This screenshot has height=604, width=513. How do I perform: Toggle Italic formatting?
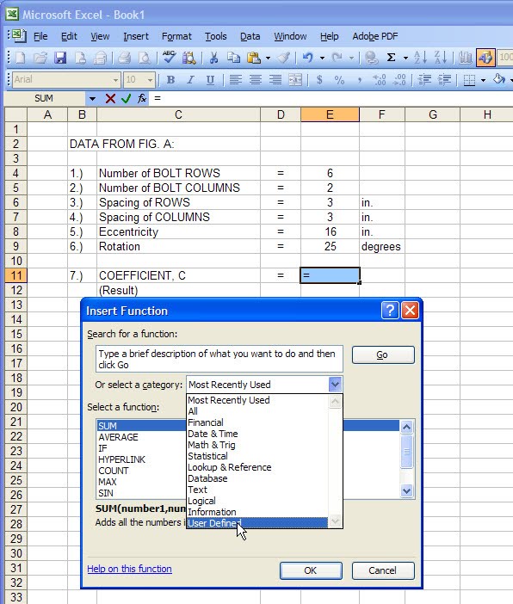(x=190, y=80)
